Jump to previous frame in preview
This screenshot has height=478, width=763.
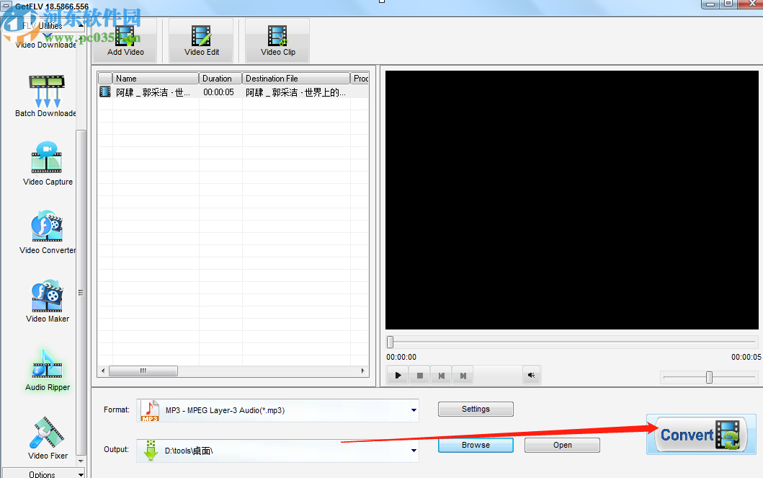click(x=442, y=376)
